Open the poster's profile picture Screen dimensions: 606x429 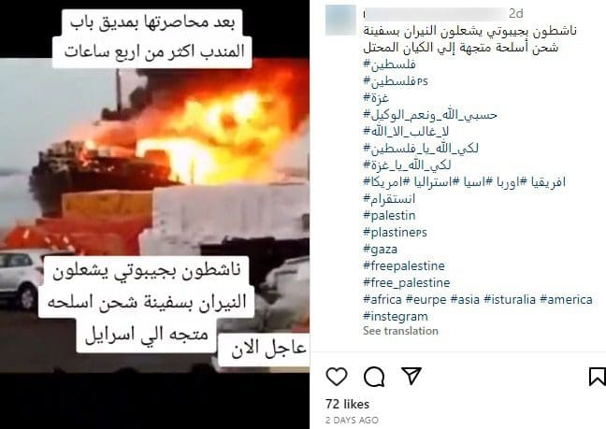click(340, 20)
